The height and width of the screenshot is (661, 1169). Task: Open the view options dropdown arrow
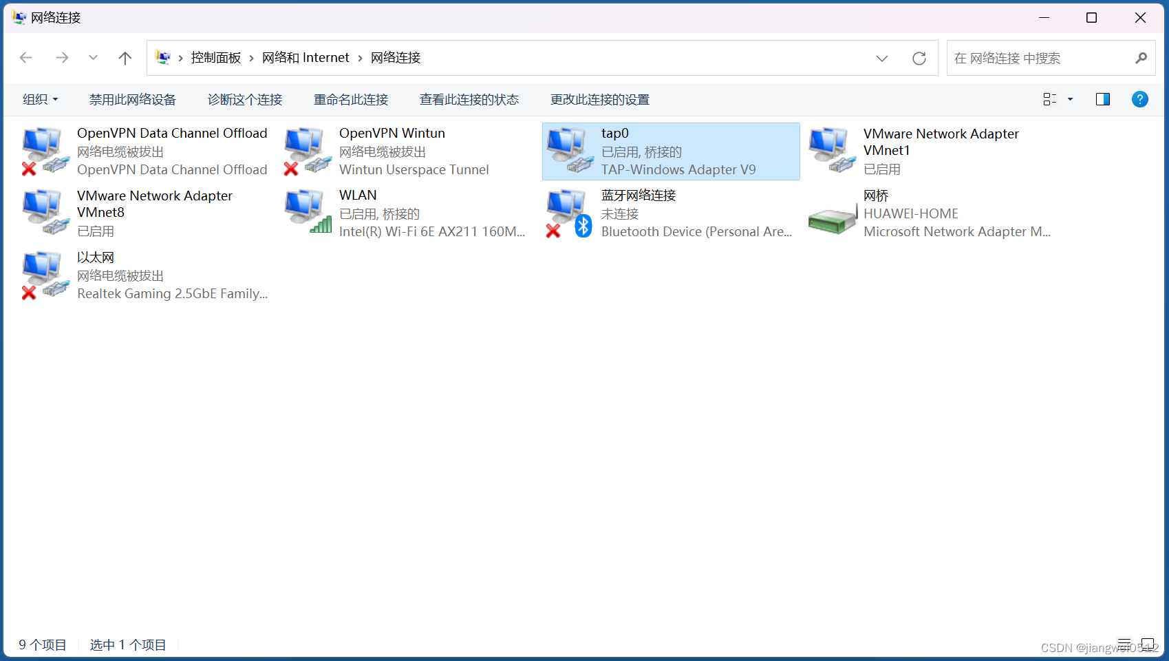click(1070, 99)
